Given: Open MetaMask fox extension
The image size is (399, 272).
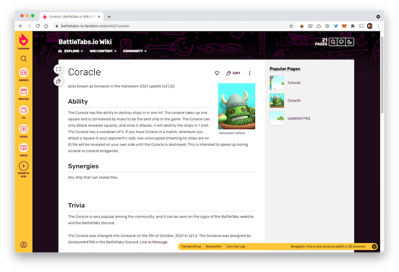Looking at the screenshot, I should click(x=344, y=26).
